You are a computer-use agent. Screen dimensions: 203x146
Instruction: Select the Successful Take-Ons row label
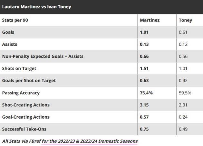[x=24, y=129]
